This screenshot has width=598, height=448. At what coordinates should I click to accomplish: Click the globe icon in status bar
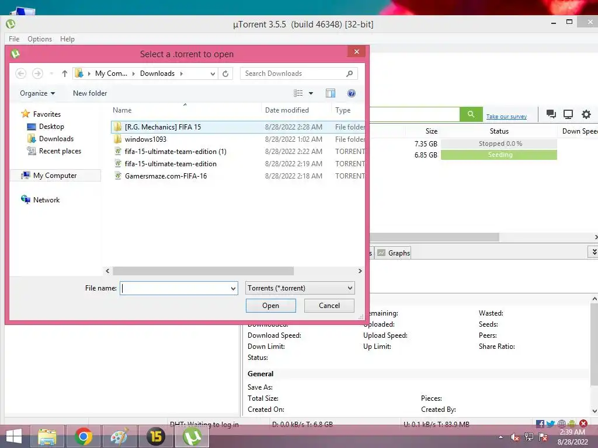(561, 423)
